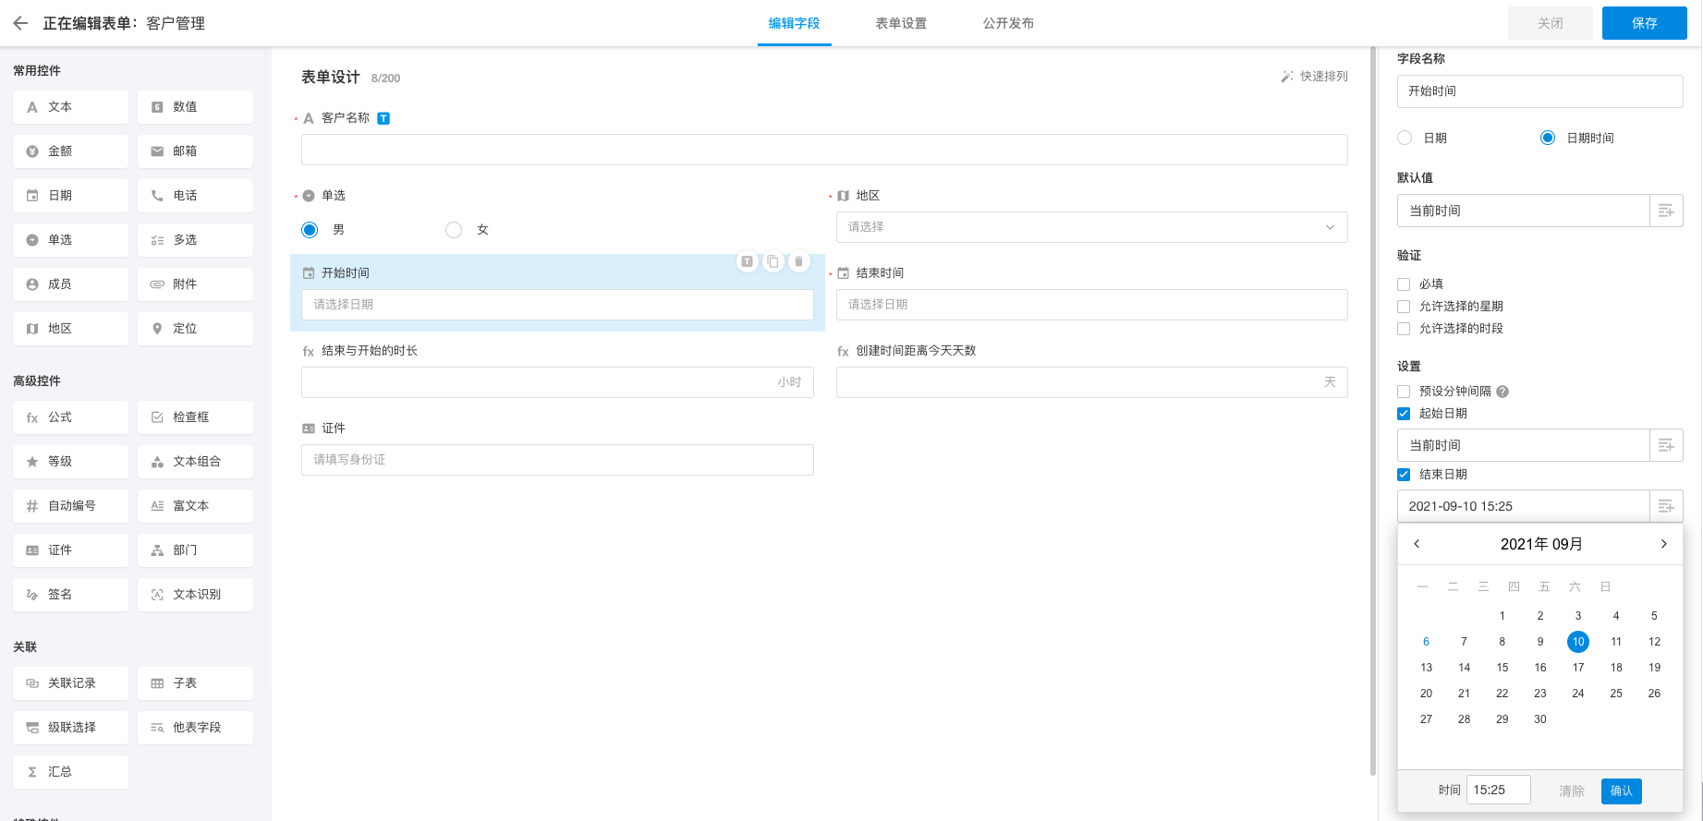
Task: Expand the 地区 请选择 dropdown
Action: click(x=1091, y=227)
